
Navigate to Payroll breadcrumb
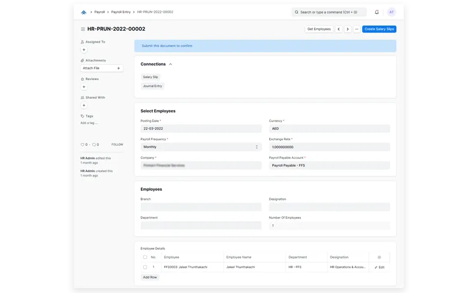coord(99,12)
